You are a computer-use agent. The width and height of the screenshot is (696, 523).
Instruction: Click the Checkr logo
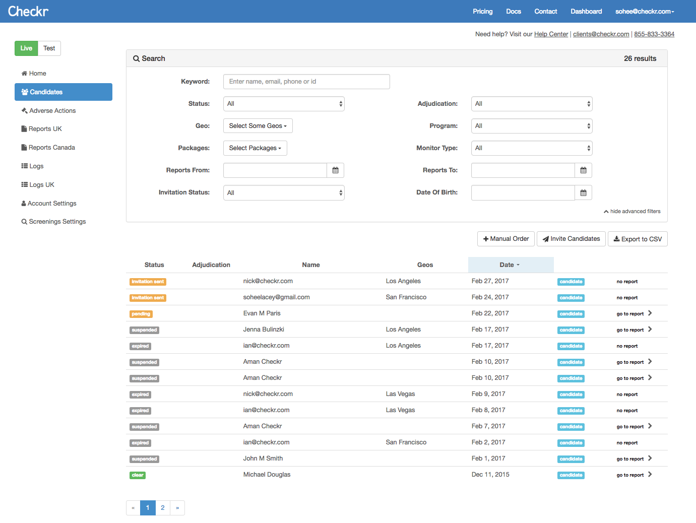[28, 11]
